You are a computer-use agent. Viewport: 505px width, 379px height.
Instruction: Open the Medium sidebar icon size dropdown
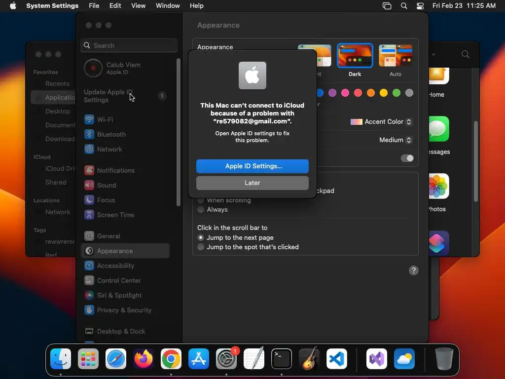click(x=396, y=140)
